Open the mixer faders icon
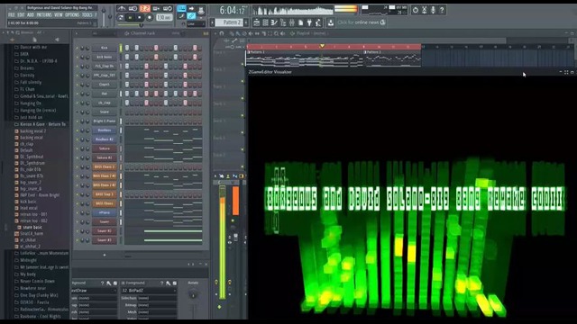The width and height of the screenshot is (577, 324). tap(292, 22)
